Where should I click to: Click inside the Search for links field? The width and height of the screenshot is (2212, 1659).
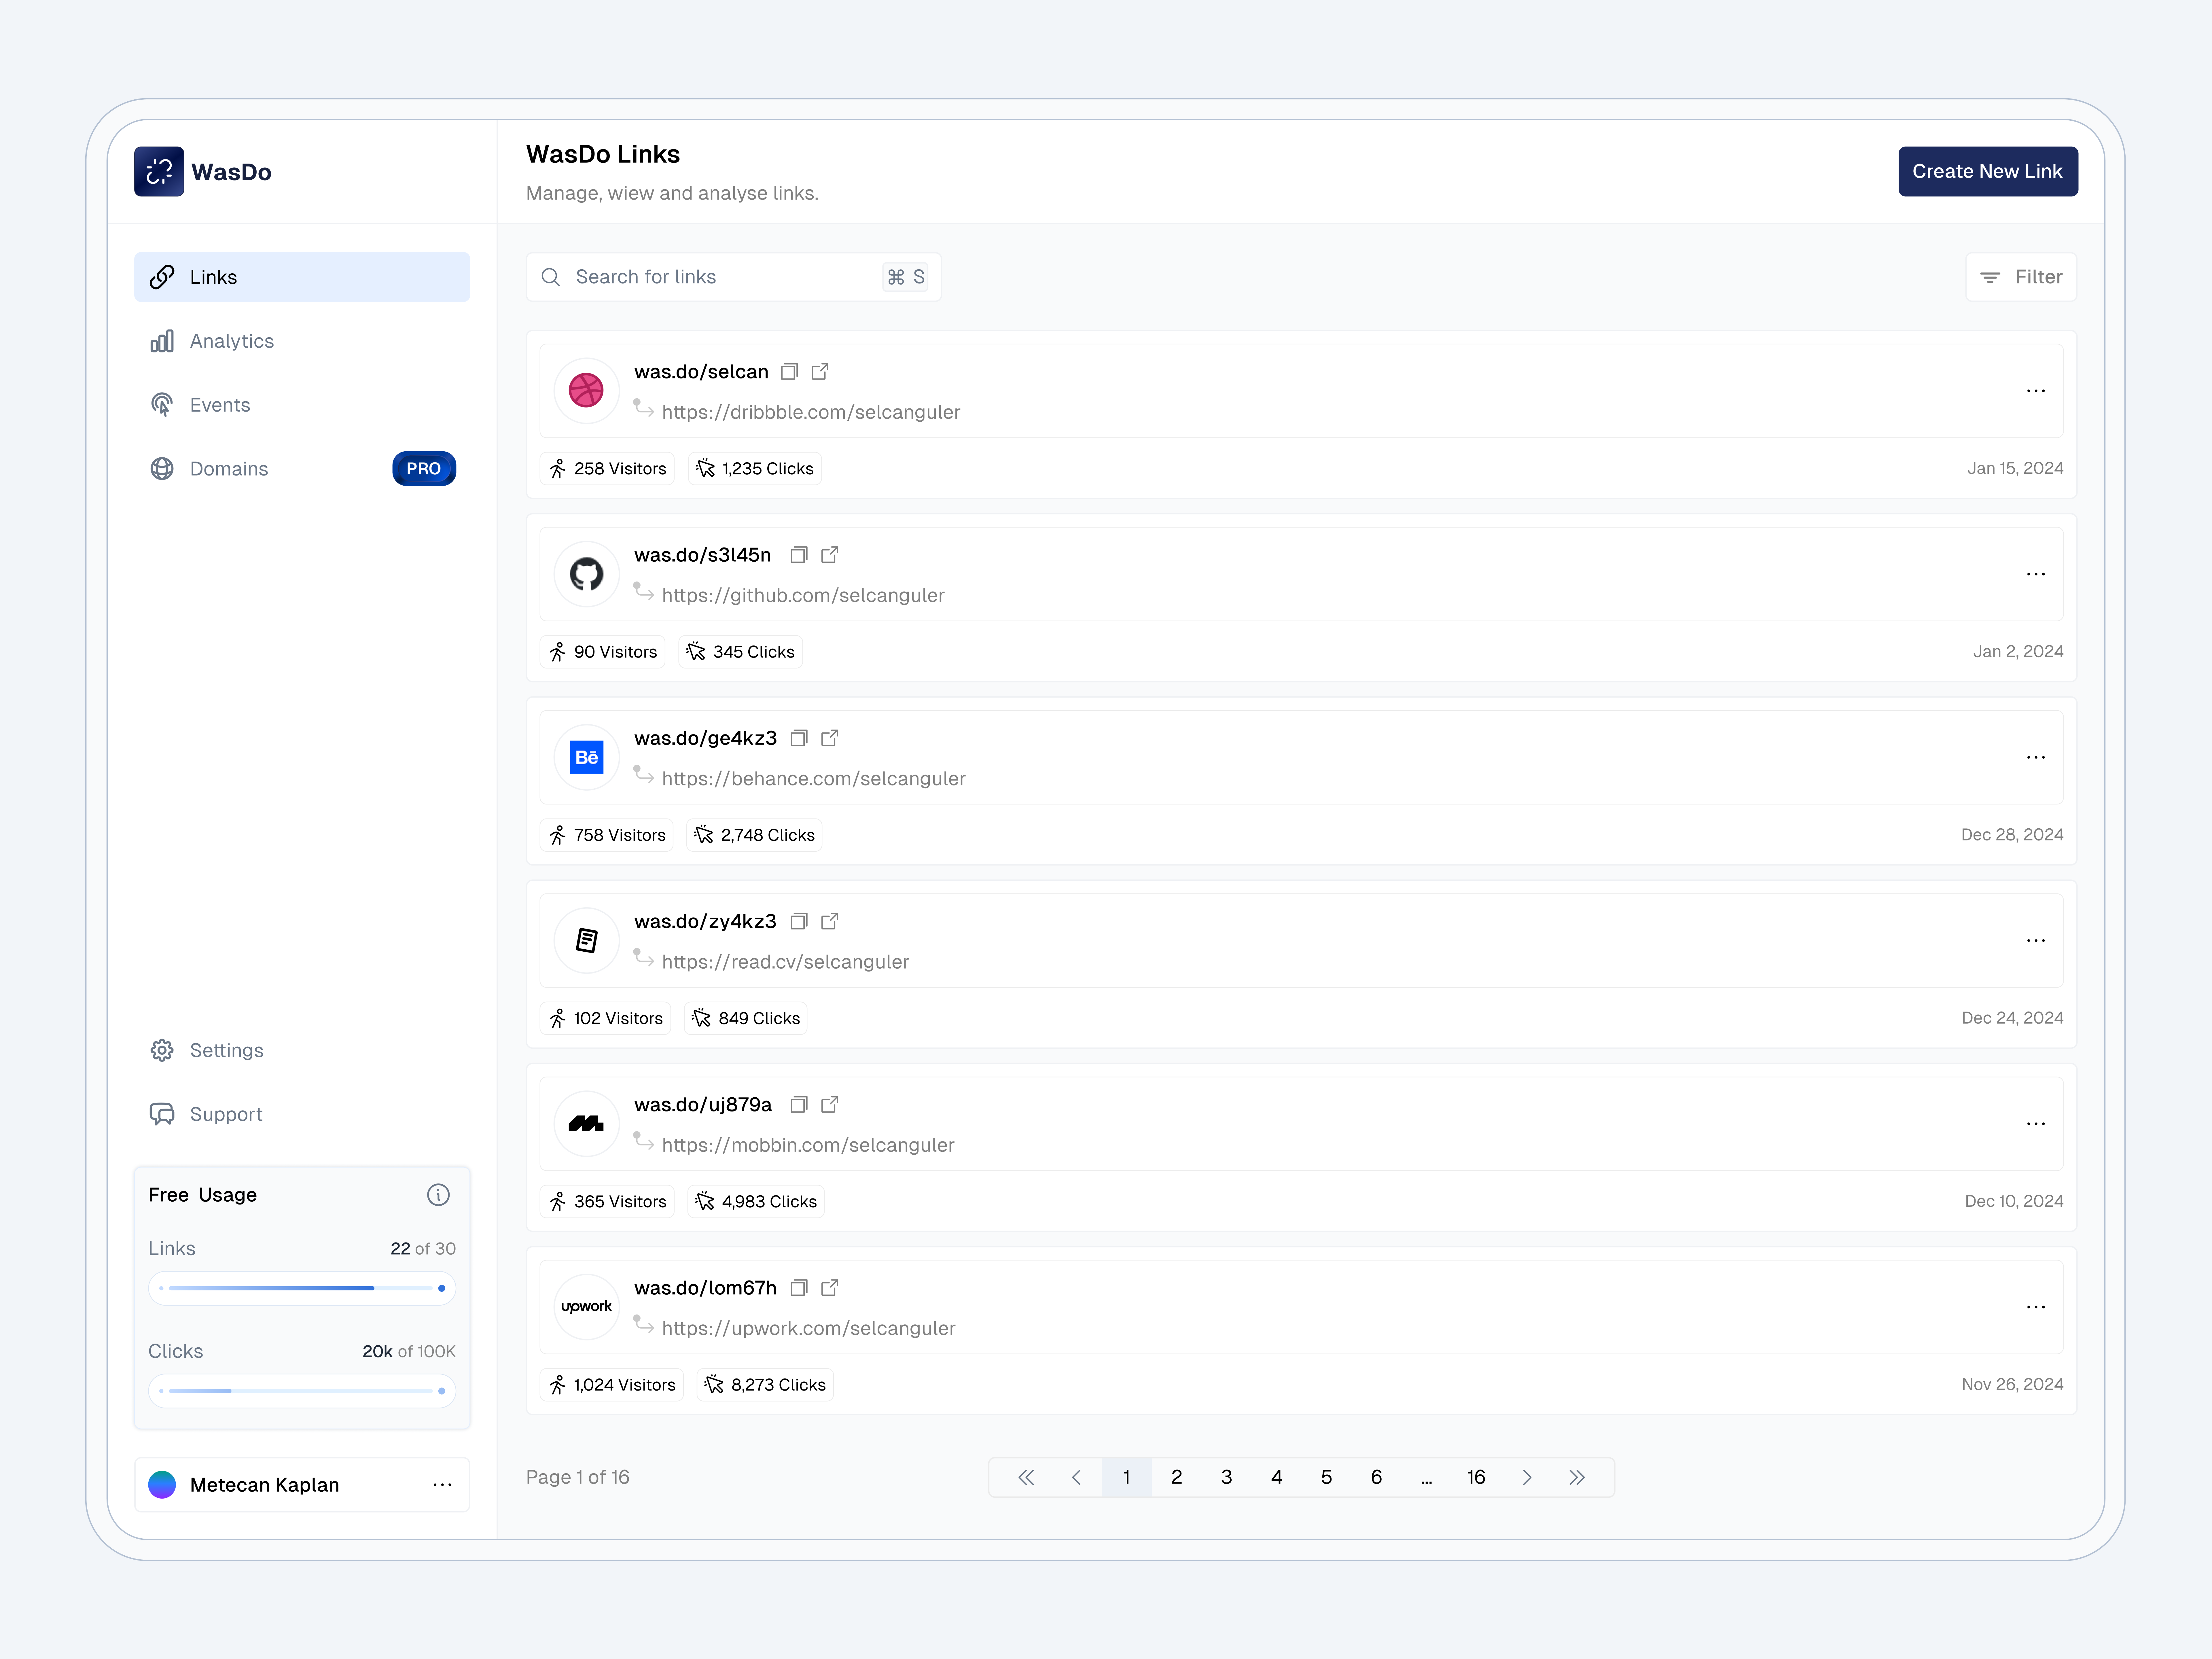[x=700, y=277]
